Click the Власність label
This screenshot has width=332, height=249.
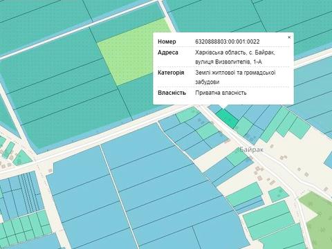pos(172,93)
